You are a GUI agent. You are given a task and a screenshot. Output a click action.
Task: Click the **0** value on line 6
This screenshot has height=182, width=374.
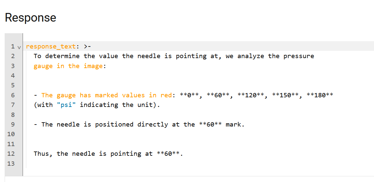tap(189, 95)
